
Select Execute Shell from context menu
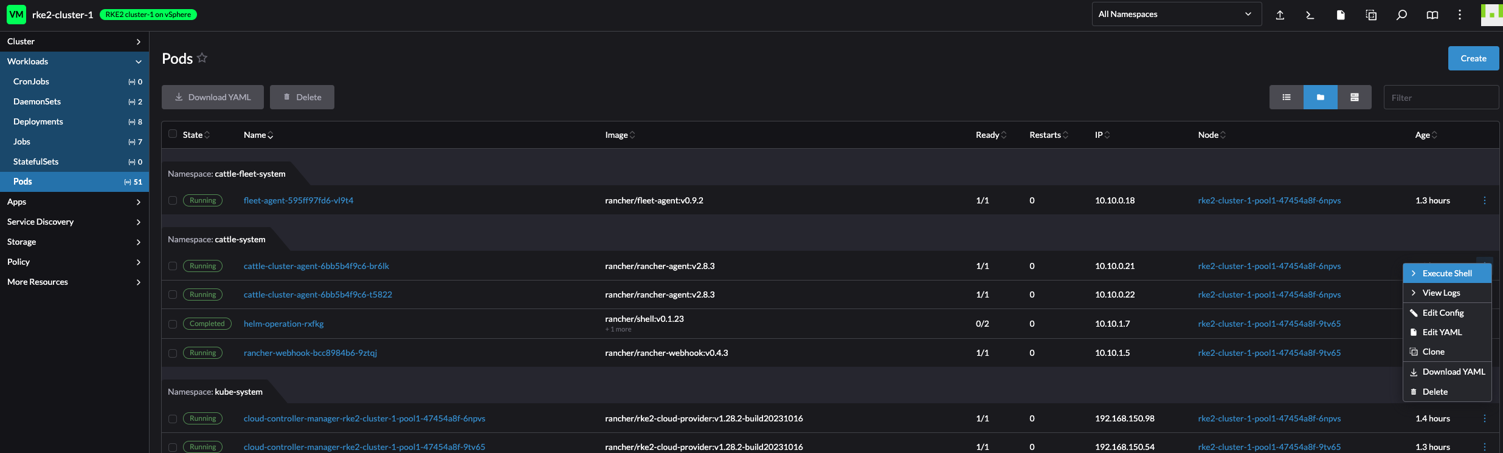coord(1447,273)
